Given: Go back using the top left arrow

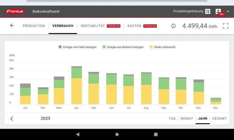Looking at the screenshot, I should pyautogui.click(x=12, y=26).
